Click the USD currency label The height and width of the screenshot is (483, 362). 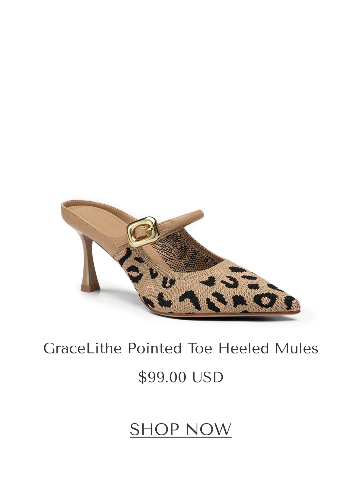pos(208,377)
